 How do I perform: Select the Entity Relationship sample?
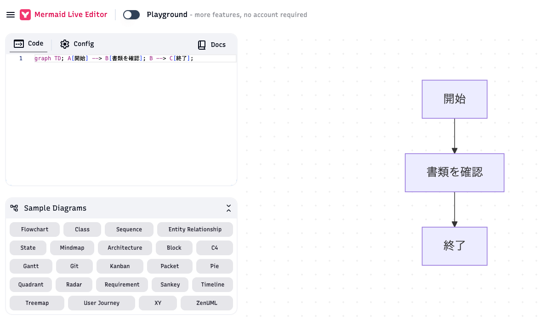point(195,229)
